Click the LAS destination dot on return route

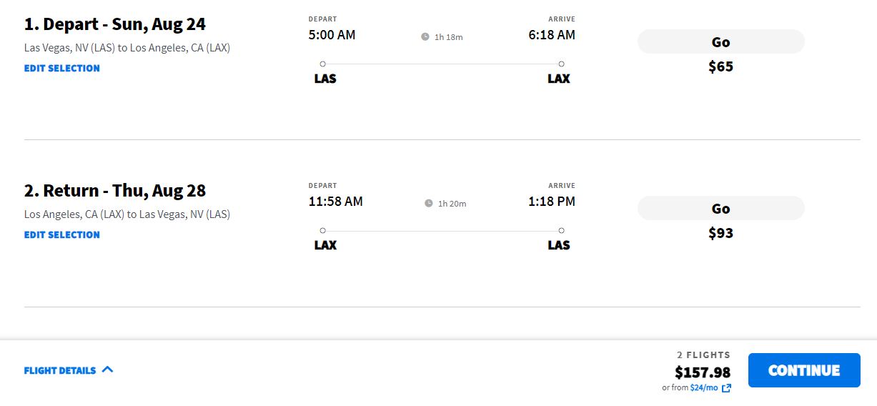[562, 230]
